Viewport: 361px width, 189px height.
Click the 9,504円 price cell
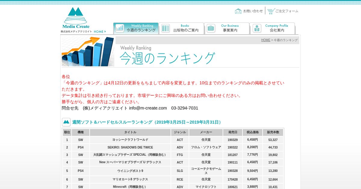pyautogui.click(x=252, y=171)
